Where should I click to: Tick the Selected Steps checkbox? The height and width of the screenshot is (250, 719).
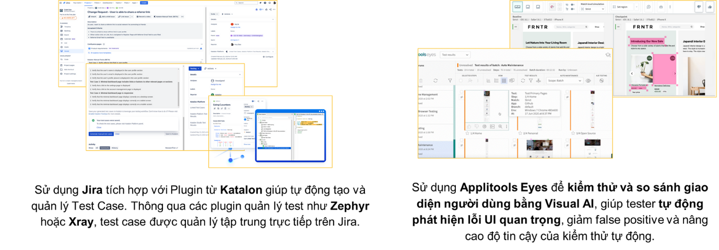coord(462,81)
